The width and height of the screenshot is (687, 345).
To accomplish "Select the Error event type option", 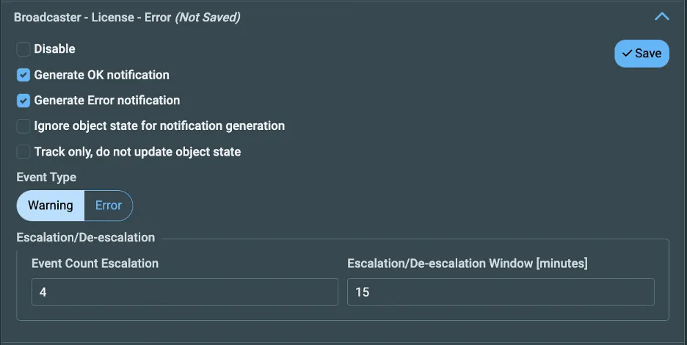I will coord(108,206).
